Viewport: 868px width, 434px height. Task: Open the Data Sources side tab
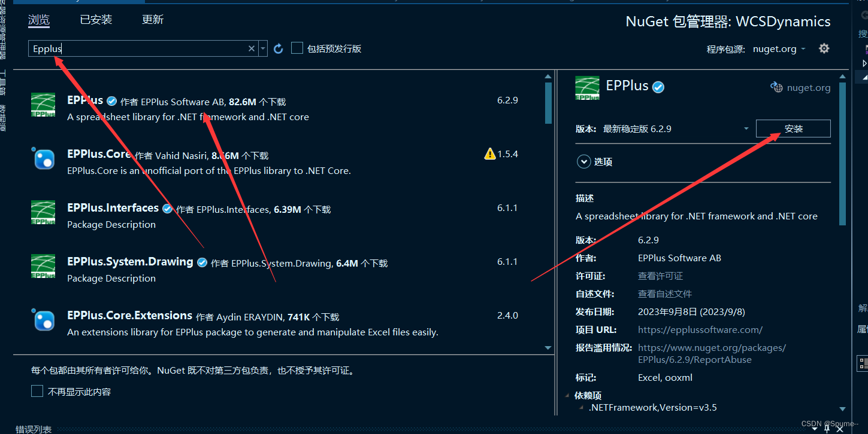(3, 117)
